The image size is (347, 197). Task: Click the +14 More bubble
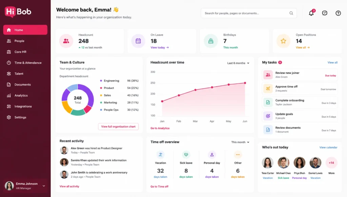(331, 163)
